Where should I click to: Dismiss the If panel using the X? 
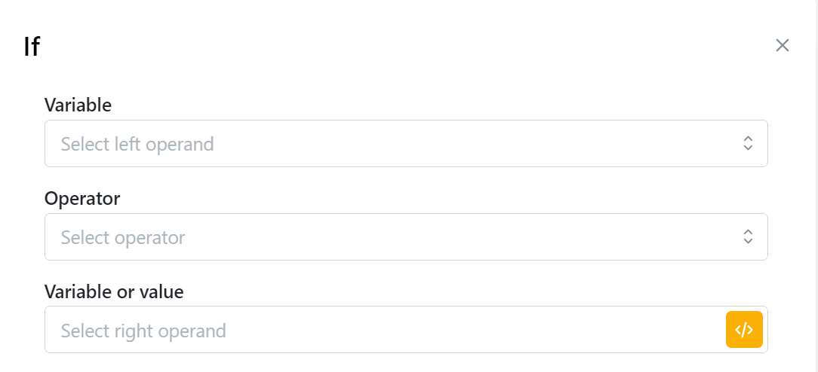click(783, 45)
